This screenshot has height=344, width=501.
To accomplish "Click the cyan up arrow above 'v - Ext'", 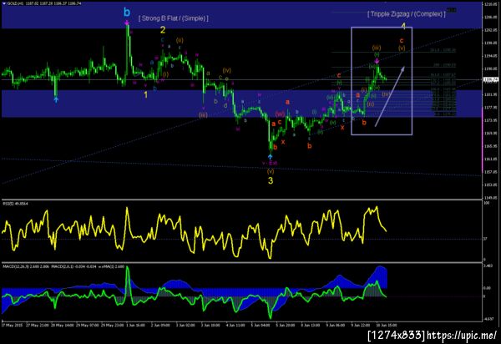I will tap(271, 157).
